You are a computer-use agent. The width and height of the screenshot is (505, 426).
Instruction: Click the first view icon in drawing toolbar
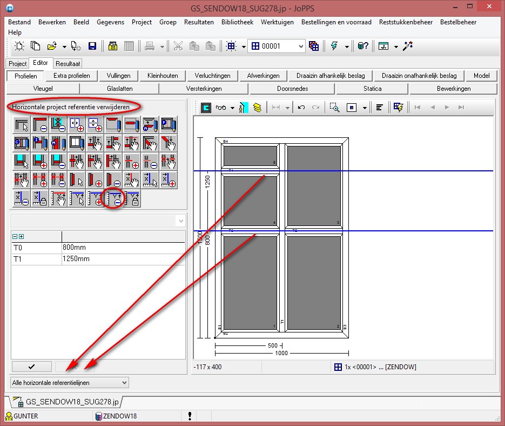(x=206, y=108)
